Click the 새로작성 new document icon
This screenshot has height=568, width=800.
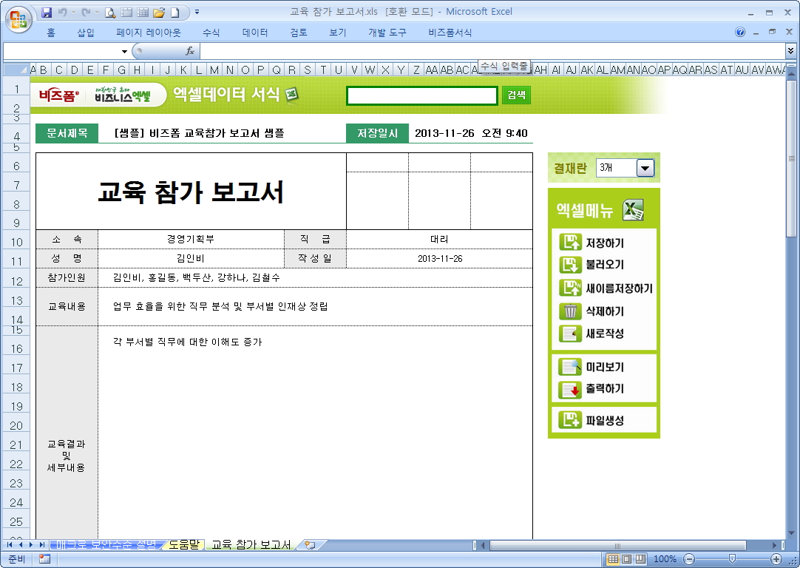click(570, 334)
